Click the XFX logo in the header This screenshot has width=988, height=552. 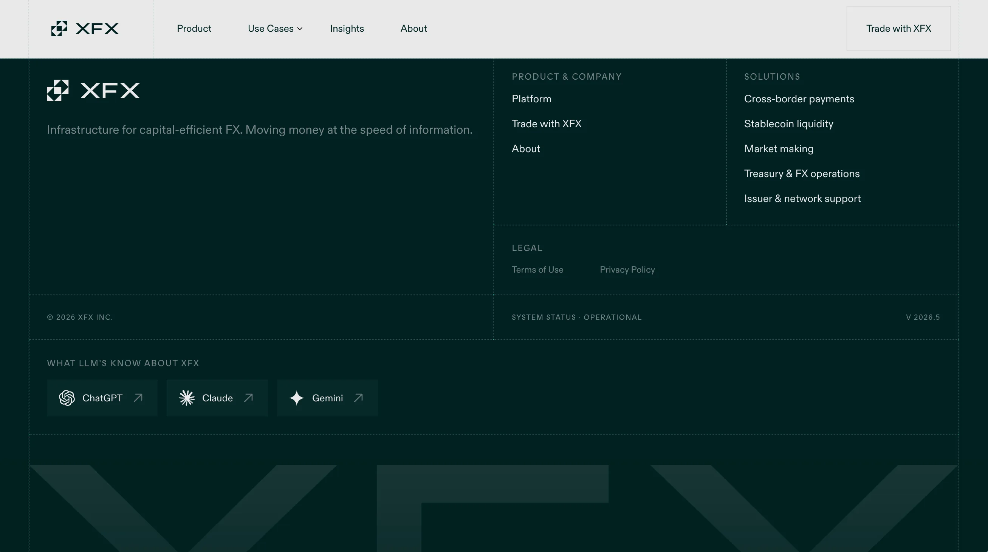[x=85, y=29]
